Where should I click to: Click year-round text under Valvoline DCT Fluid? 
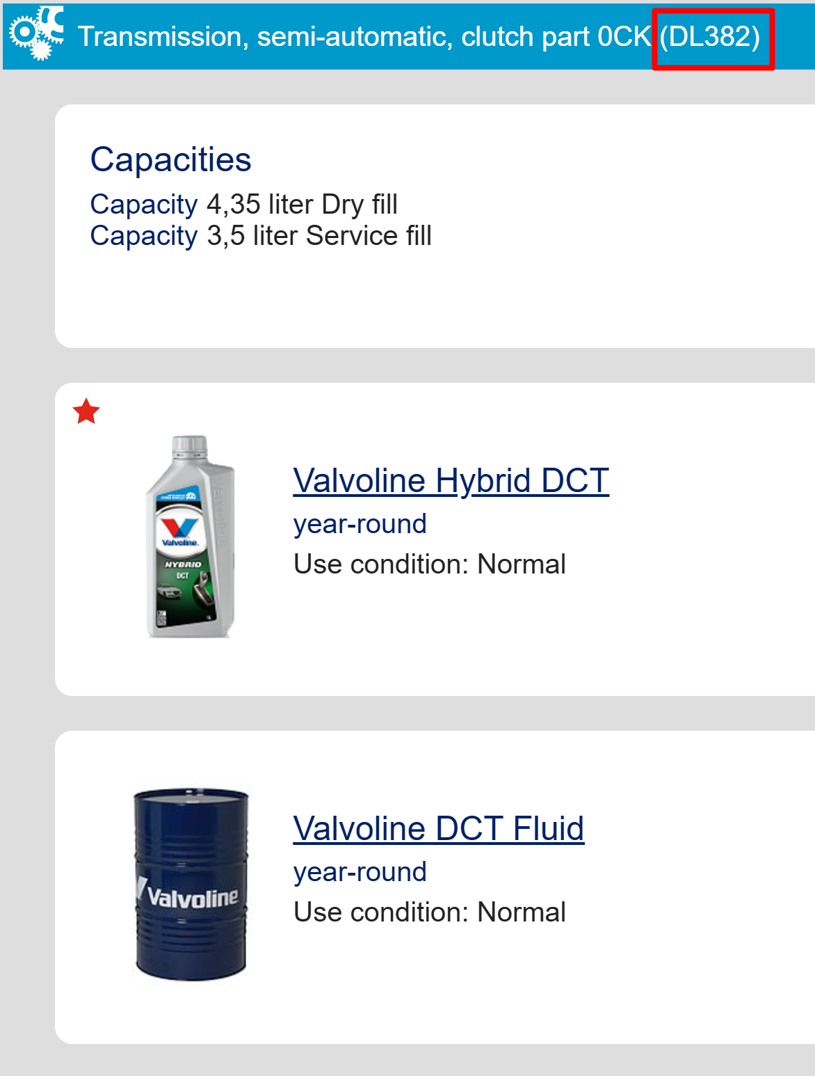coord(360,871)
